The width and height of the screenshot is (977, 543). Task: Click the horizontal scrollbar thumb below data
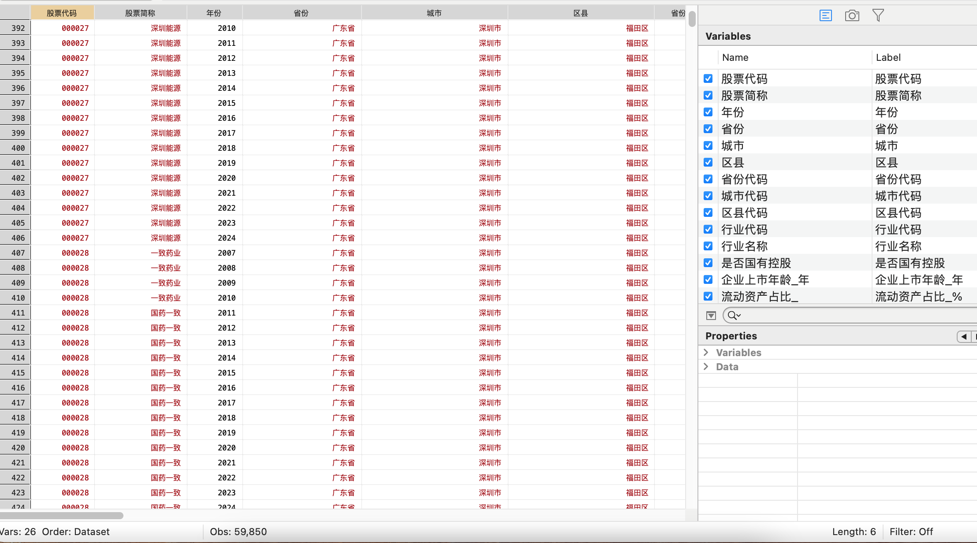click(62, 515)
